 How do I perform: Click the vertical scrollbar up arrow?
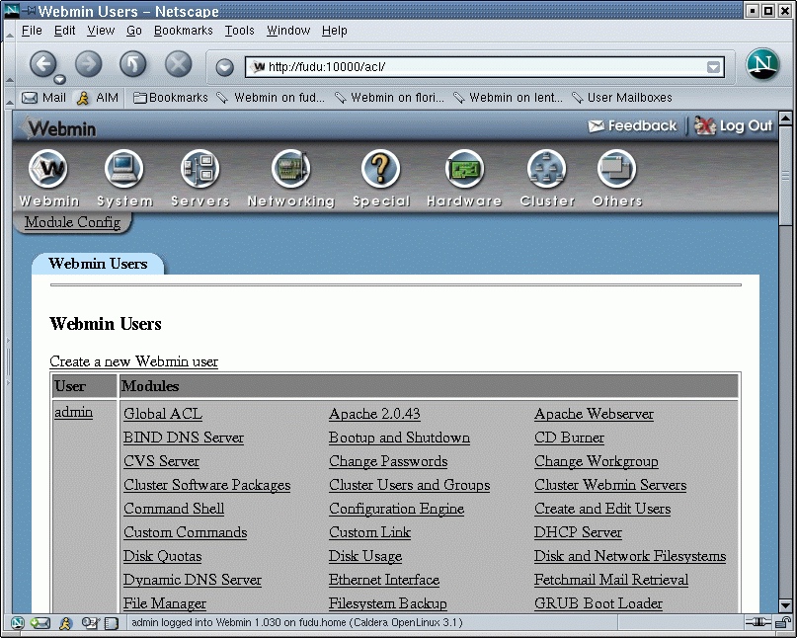[x=785, y=119]
